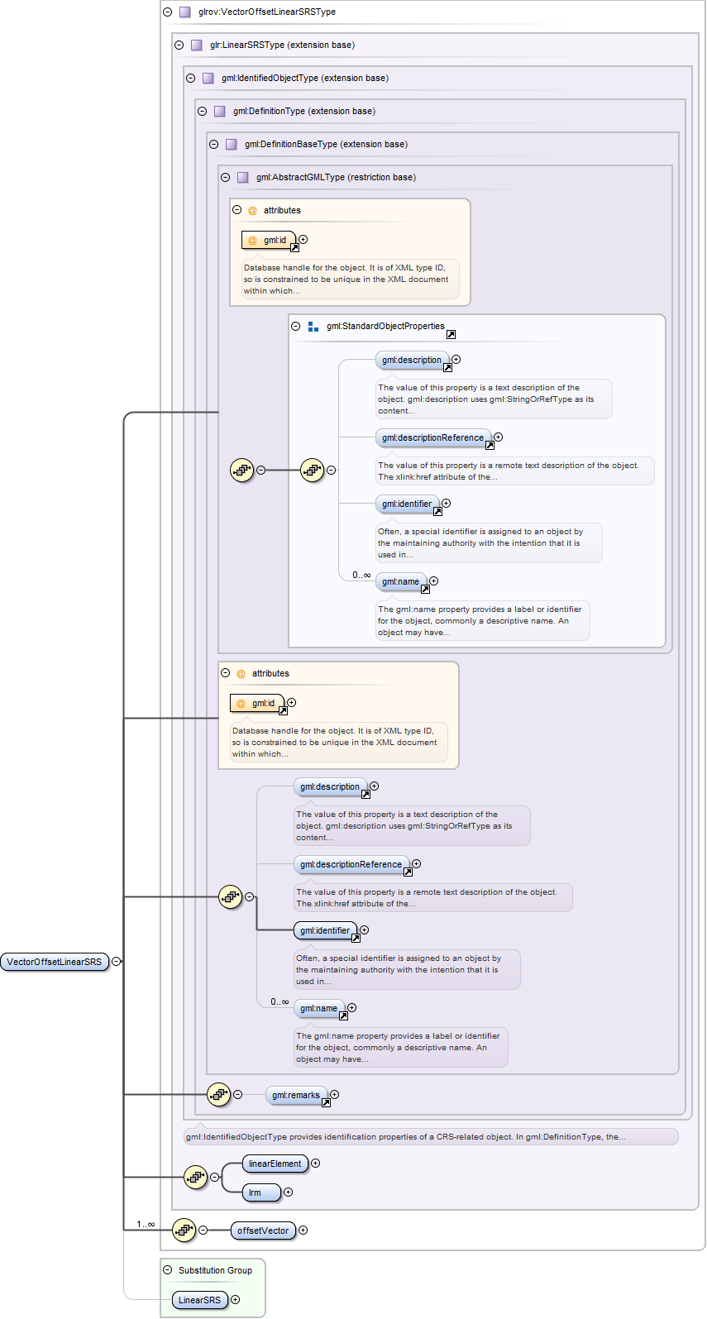This screenshot has width=707, height=1319.
Task: Expand the plus next to the lrm element
Action: click(289, 1192)
